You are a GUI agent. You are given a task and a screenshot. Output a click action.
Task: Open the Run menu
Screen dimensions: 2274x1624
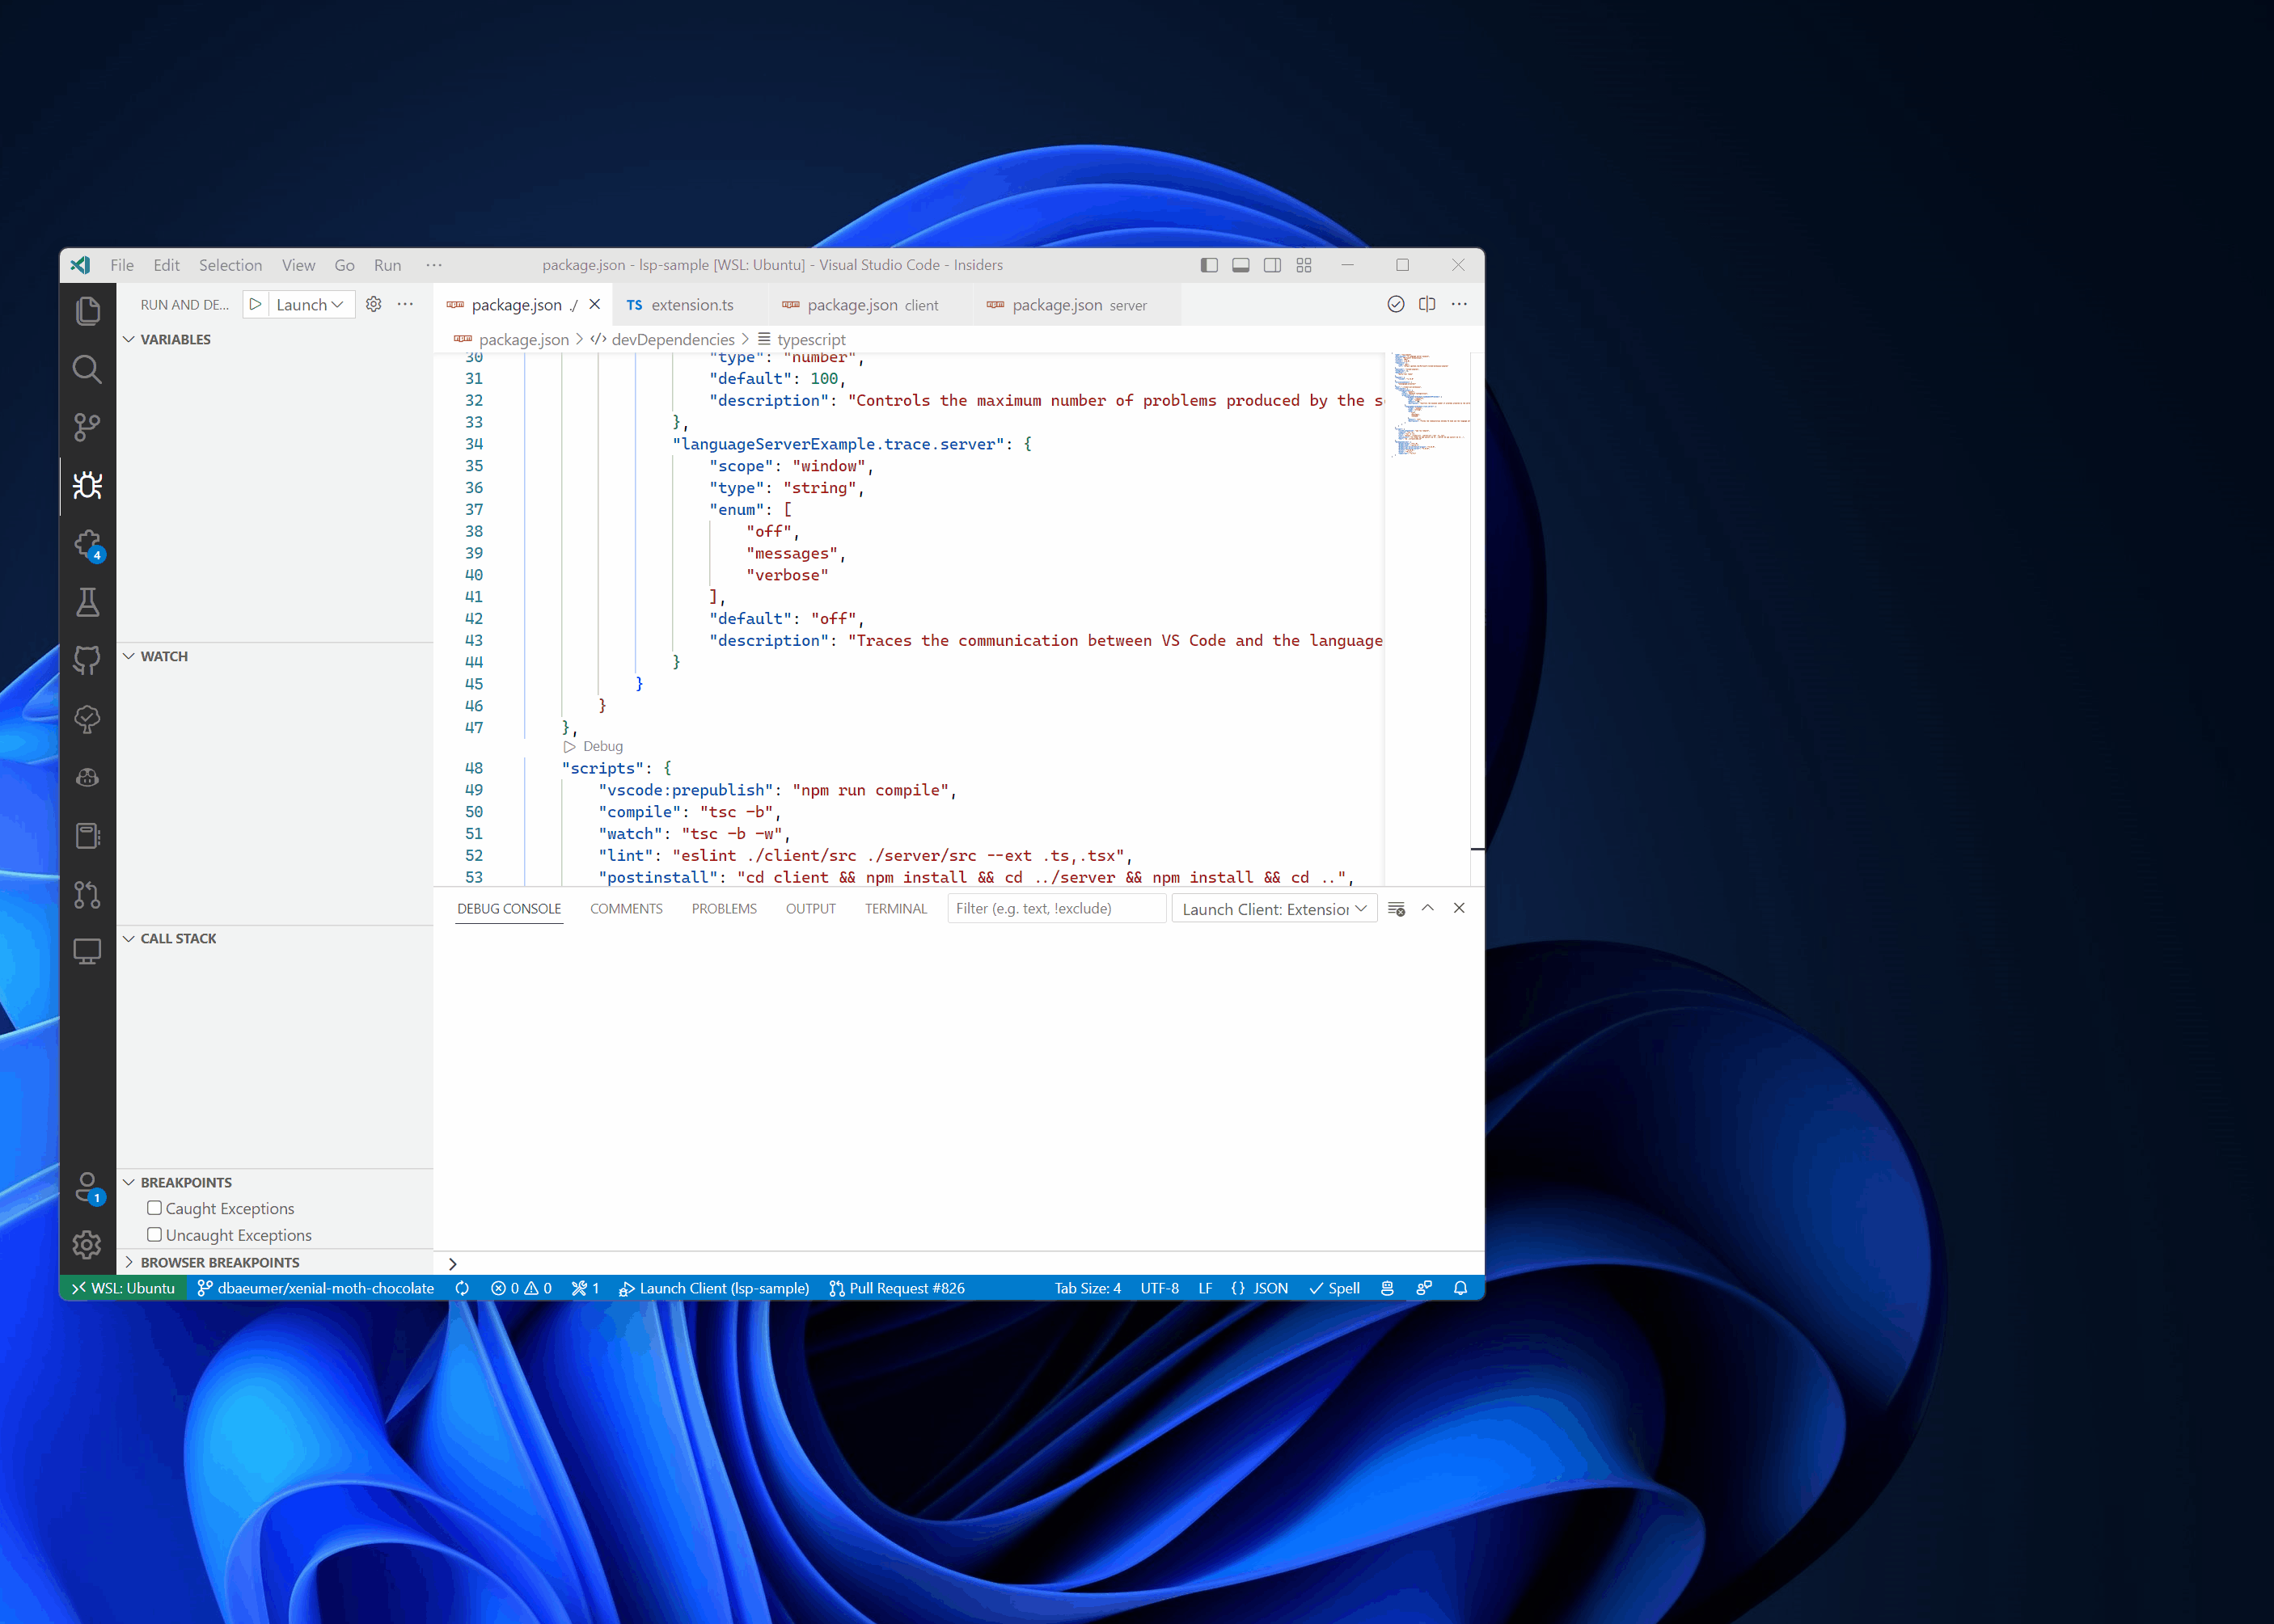tap(387, 265)
